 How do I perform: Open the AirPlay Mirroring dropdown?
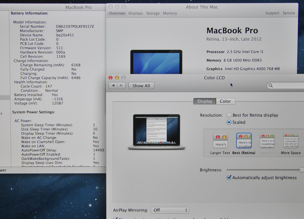pos(170,210)
